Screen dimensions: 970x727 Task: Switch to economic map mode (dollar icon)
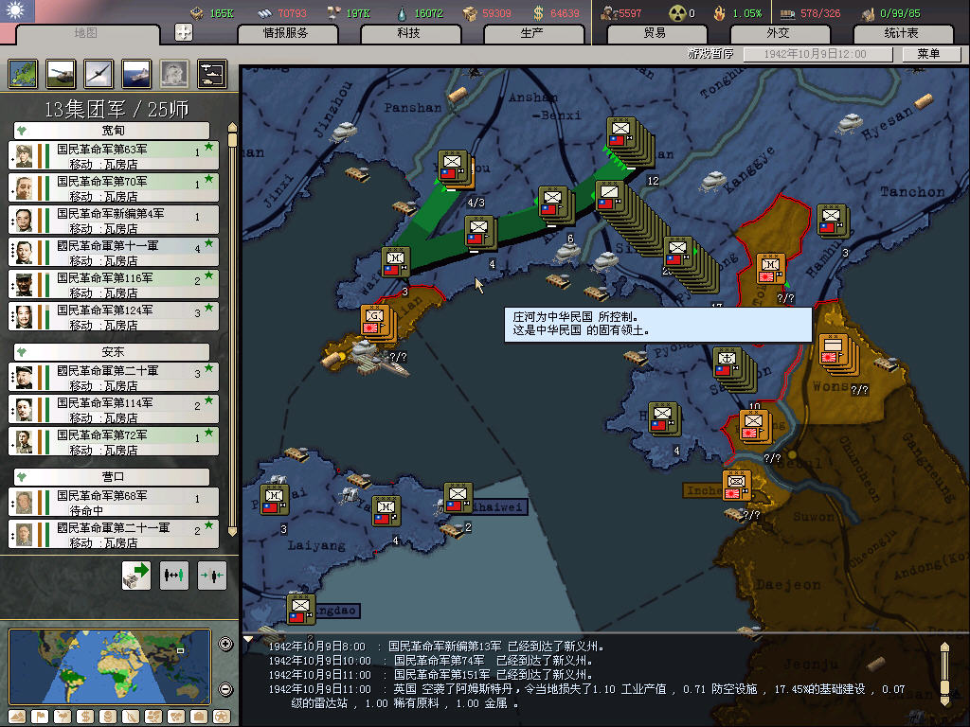(85, 717)
